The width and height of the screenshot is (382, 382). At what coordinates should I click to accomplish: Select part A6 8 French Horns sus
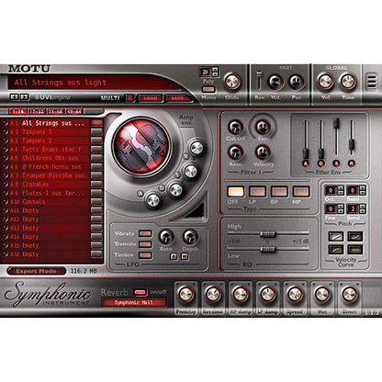coord(46,167)
